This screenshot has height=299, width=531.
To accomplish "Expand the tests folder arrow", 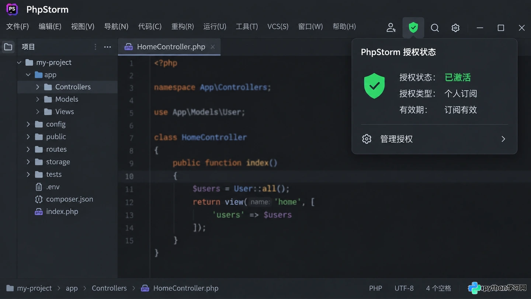I will 28,174.
